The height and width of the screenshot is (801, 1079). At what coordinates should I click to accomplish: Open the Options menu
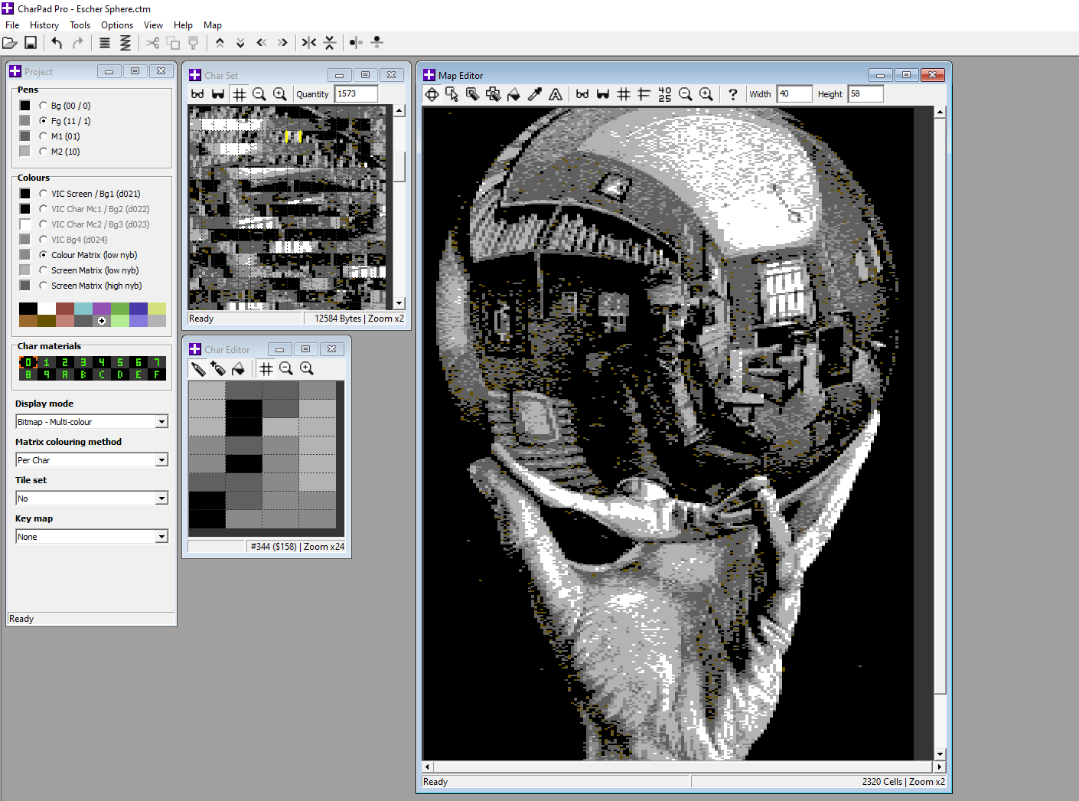pyautogui.click(x=117, y=25)
